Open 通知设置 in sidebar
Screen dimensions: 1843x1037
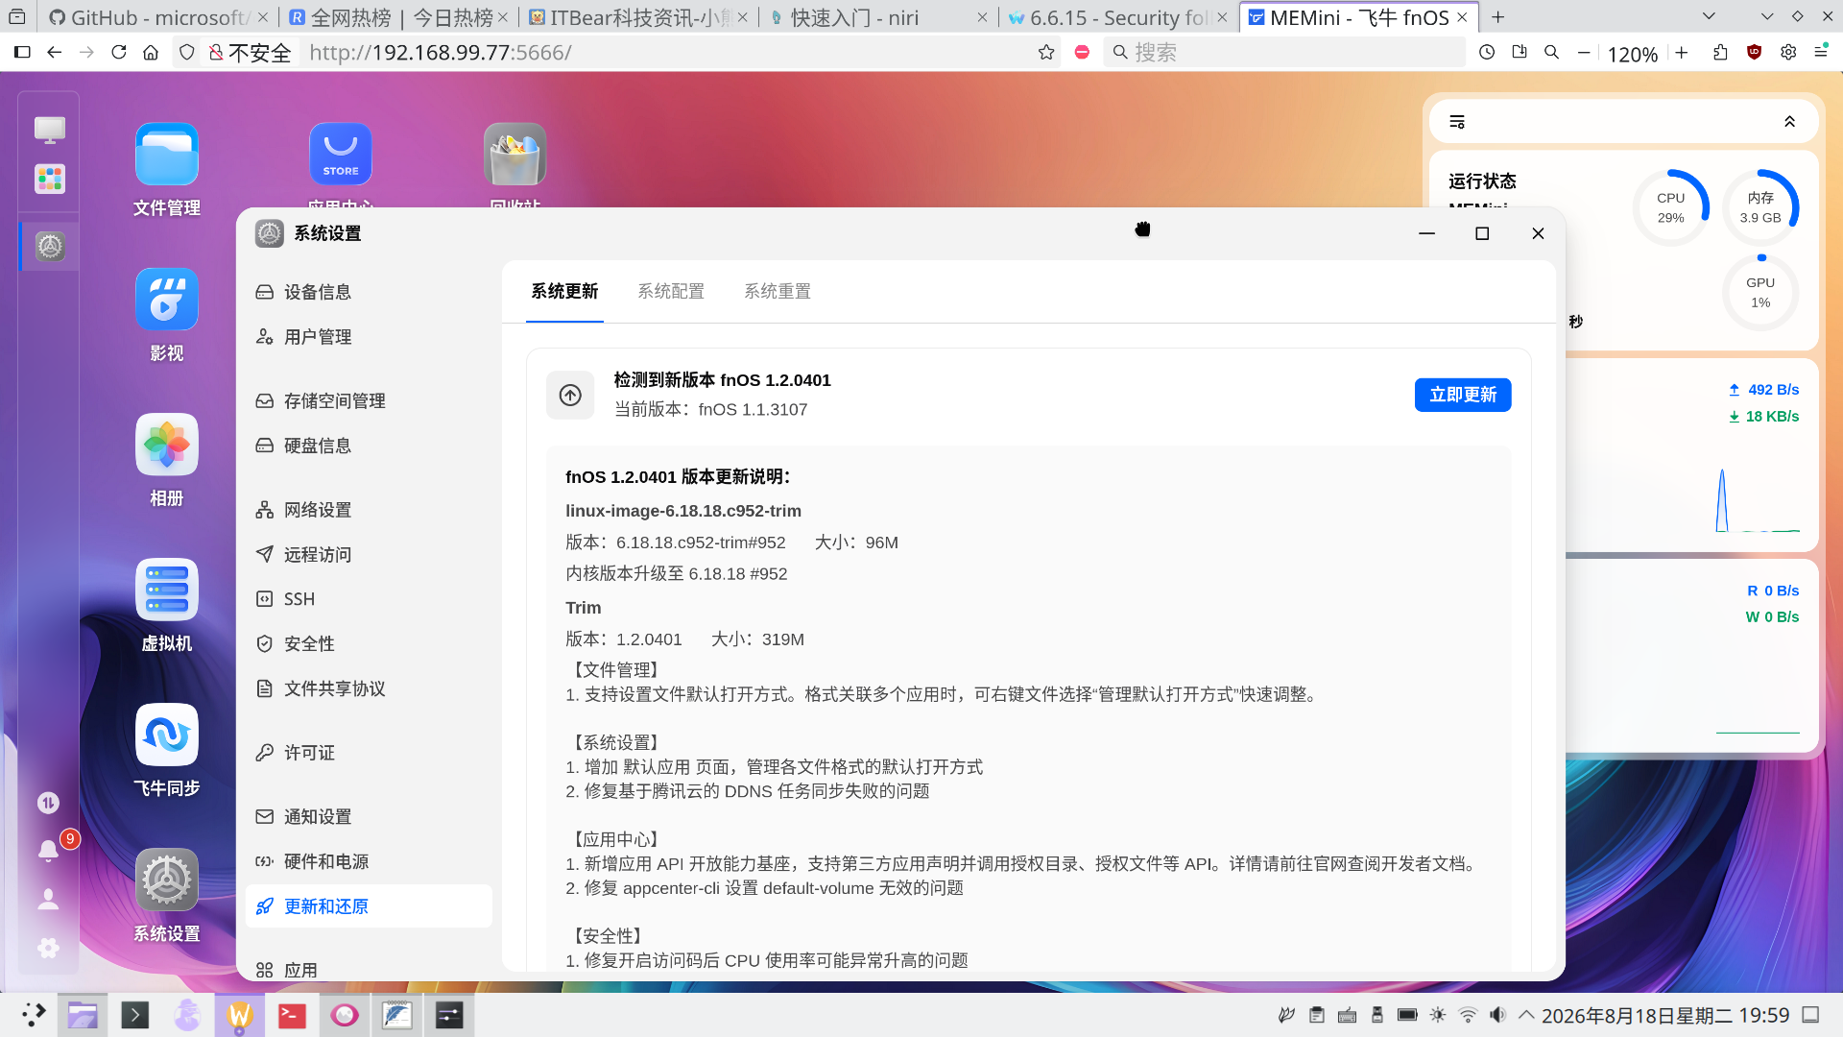(369, 817)
